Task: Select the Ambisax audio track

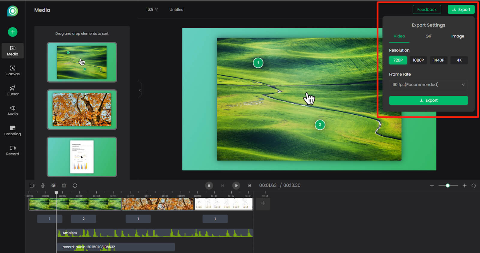Action: click(x=155, y=233)
